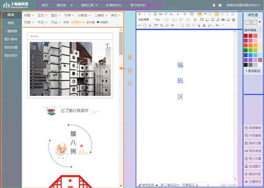
Task: Click 保存文章 to save article
Action: [253, 144]
